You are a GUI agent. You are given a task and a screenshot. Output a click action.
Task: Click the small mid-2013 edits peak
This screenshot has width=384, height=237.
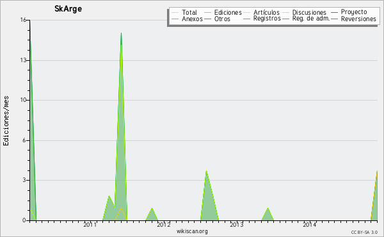pyautogui.click(x=268, y=215)
